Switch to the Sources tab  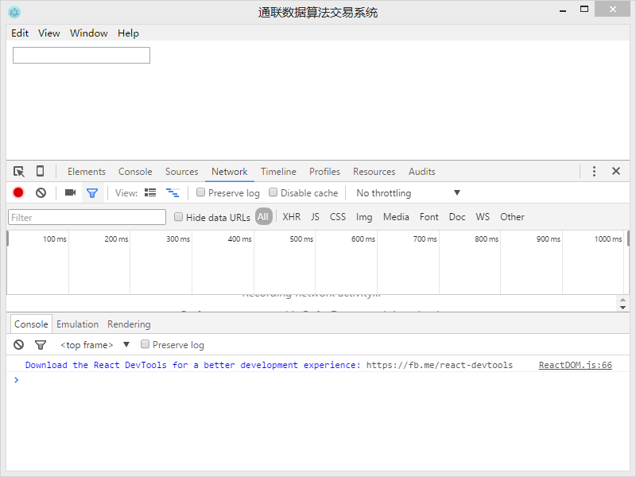point(182,172)
